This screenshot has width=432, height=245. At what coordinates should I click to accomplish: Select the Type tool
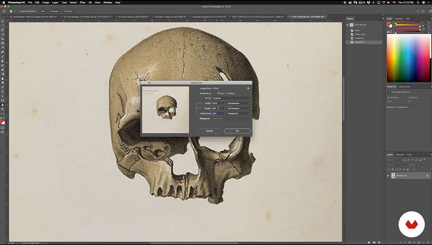pyautogui.click(x=3, y=92)
